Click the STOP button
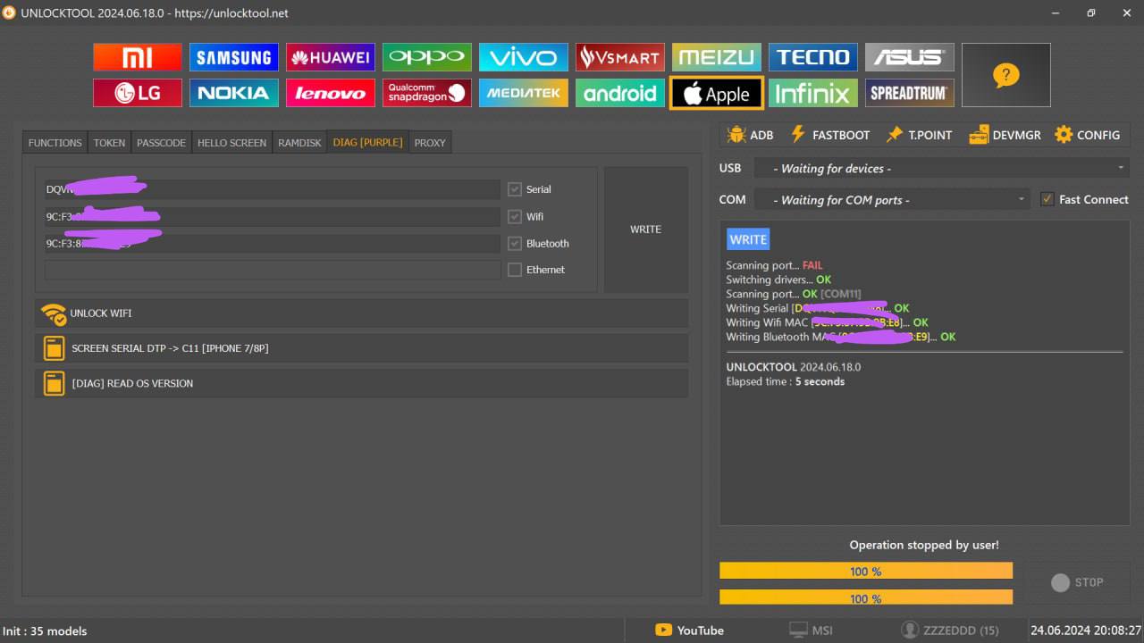Image resolution: width=1144 pixels, height=643 pixels. coord(1077,582)
